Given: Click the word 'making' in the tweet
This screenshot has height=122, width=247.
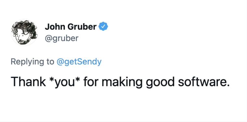Looking at the screenshot, I should coord(122,83).
